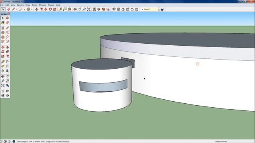This screenshot has width=255, height=143.
Task: Close the Large Tool Set panel
Action: tap(9, 14)
